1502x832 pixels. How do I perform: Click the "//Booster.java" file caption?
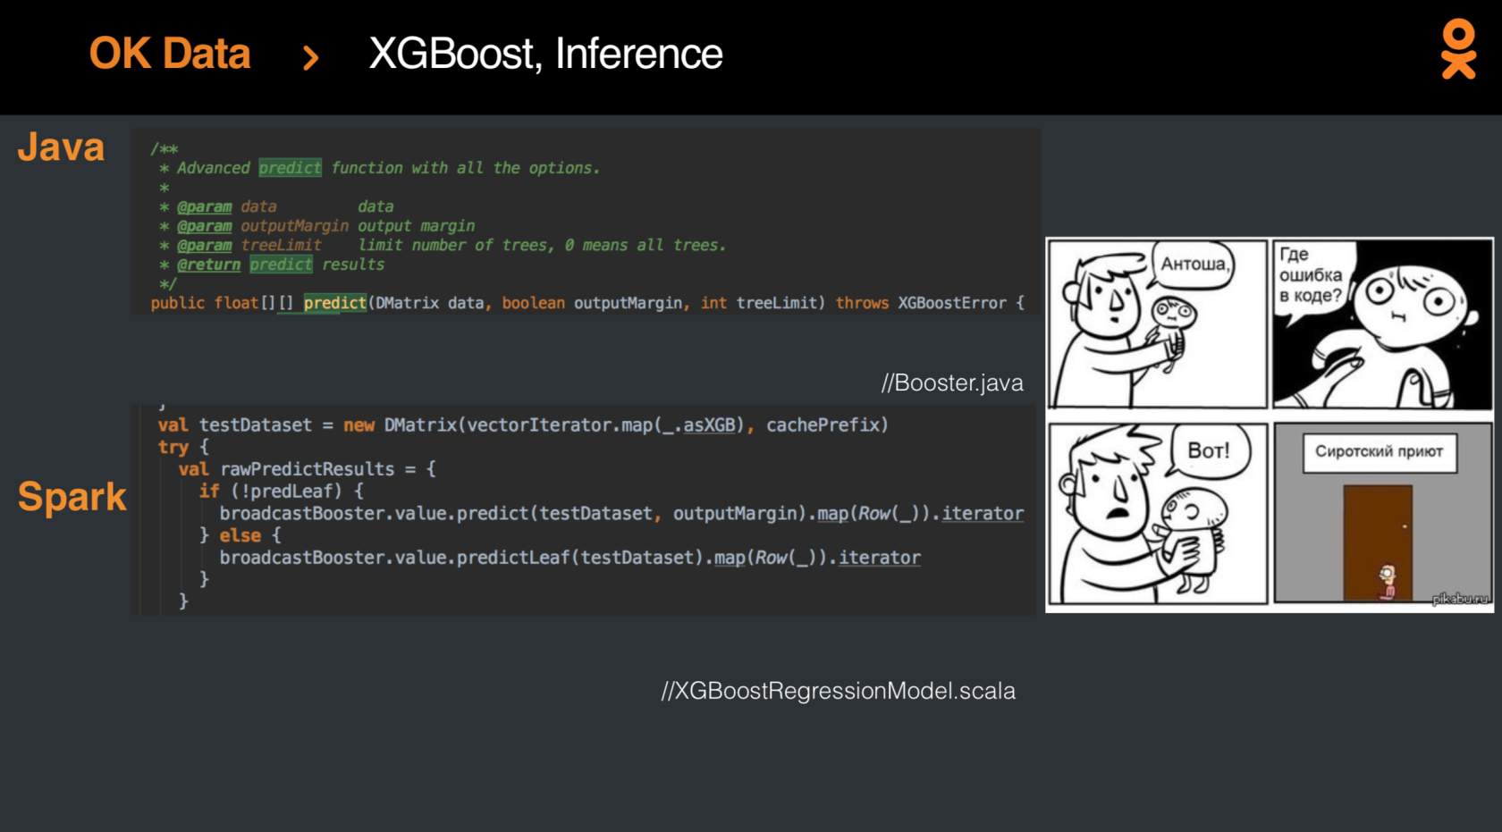(x=952, y=383)
